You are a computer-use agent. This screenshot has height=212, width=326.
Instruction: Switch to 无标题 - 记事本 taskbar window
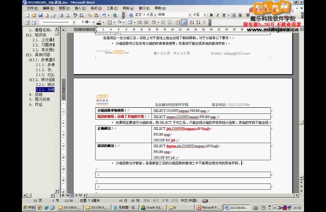(125, 208)
